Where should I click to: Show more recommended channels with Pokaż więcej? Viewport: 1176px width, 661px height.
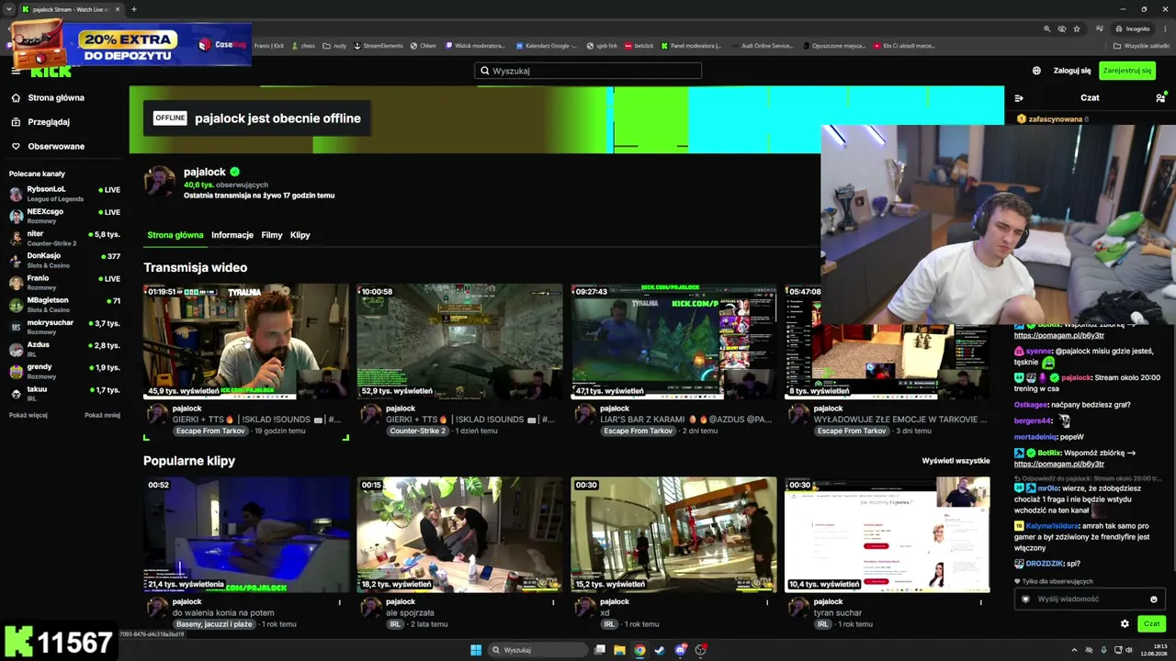point(28,415)
